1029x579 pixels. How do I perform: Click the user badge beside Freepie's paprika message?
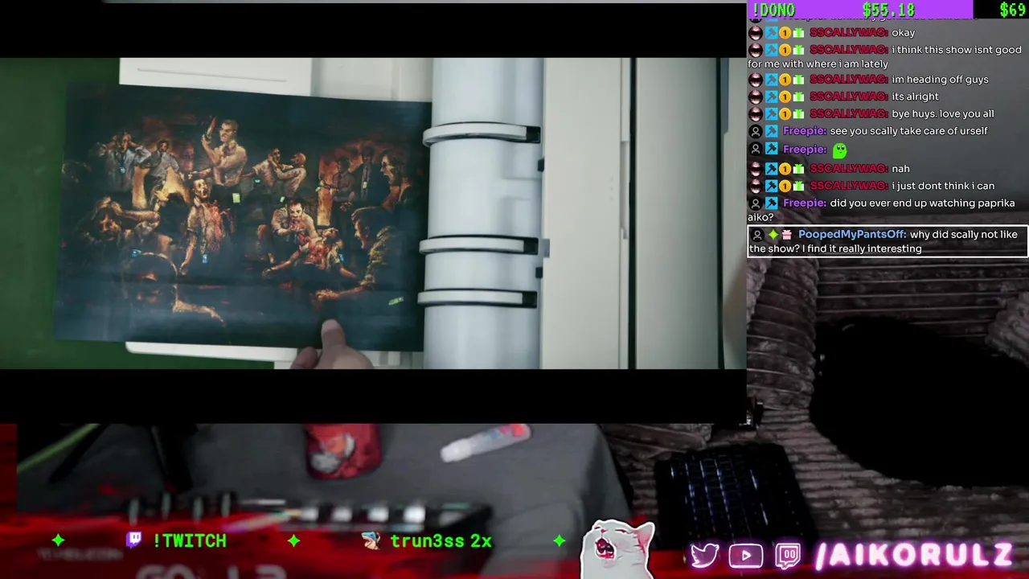[755, 203]
